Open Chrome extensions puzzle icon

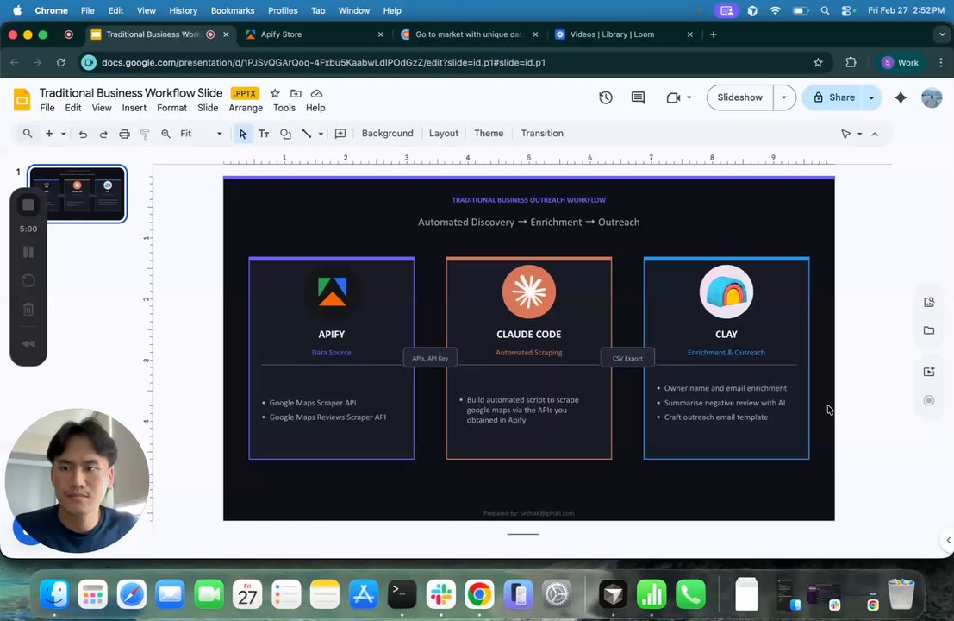(x=851, y=62)
